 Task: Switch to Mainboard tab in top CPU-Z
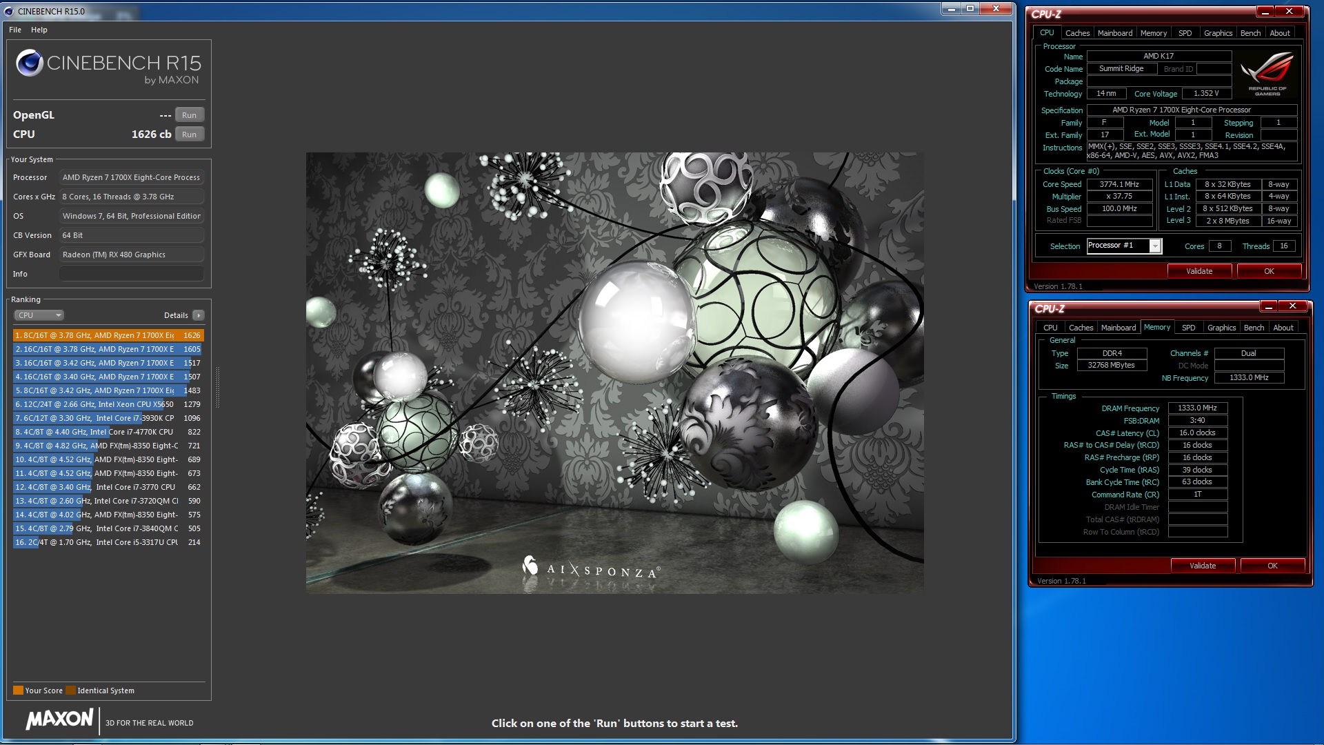click(x=1115, y=33)
